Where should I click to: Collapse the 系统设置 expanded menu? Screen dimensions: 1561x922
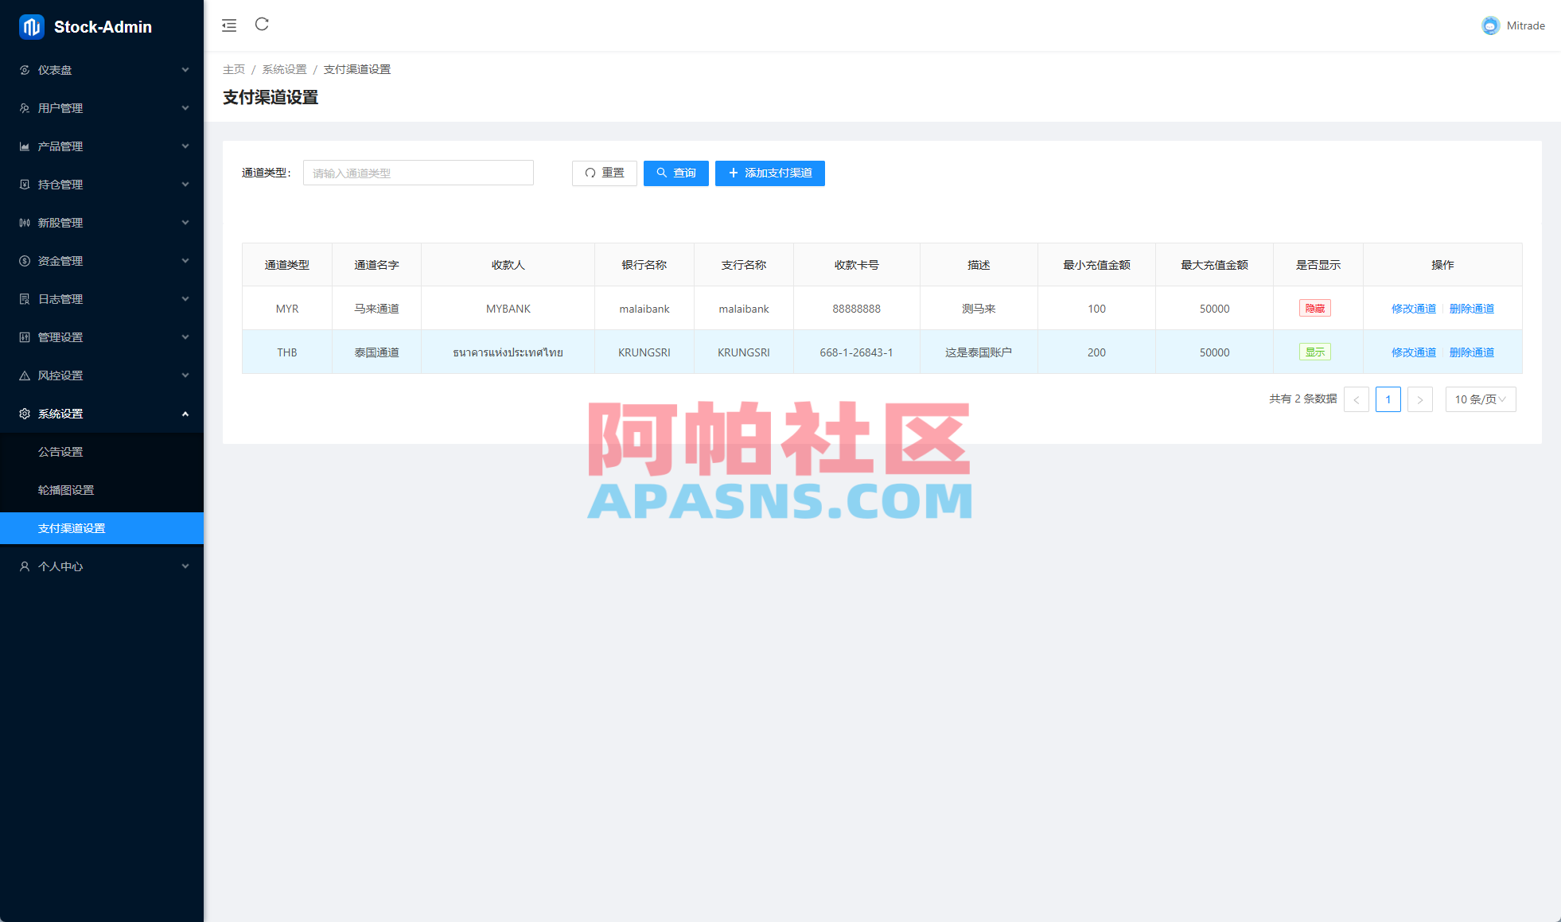click(x=185, y=413)
